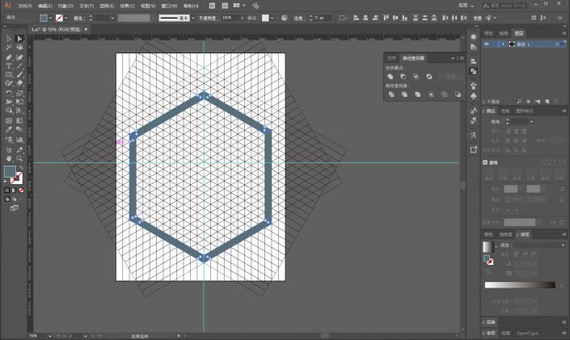
Task: Open workspace switcher dropdown
Action: [467, 6]
